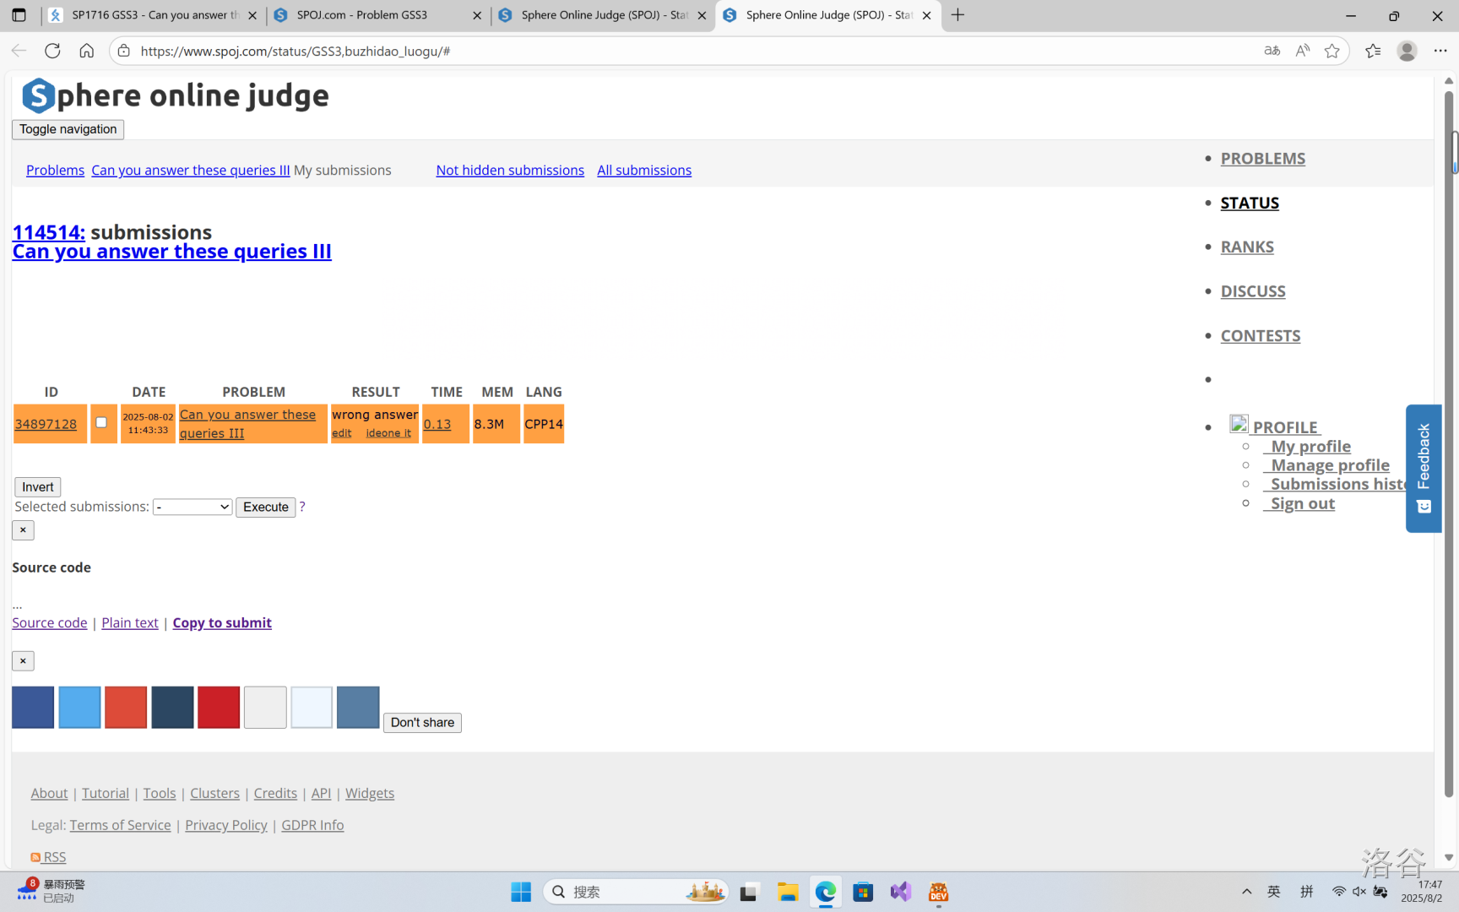
Task: Open the favorites list icon
Action: coord(1373,51)
